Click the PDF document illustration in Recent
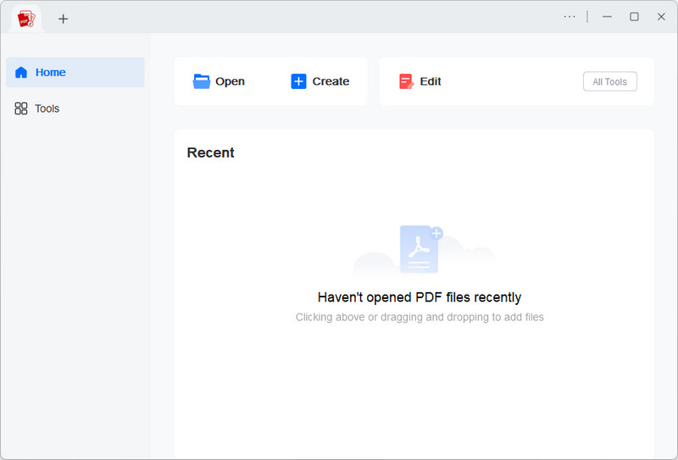Image resolution: width=678 pixels, height=460 pixels. point(420,249)
